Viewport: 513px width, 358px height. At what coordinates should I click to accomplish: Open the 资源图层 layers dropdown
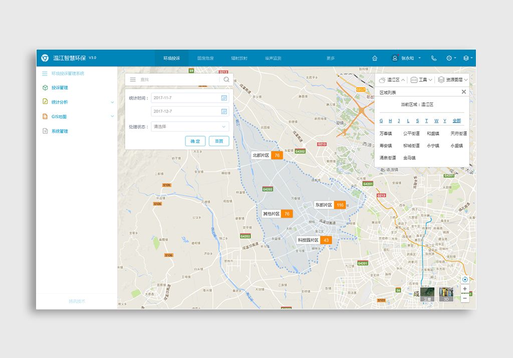[x=452, y=80]
